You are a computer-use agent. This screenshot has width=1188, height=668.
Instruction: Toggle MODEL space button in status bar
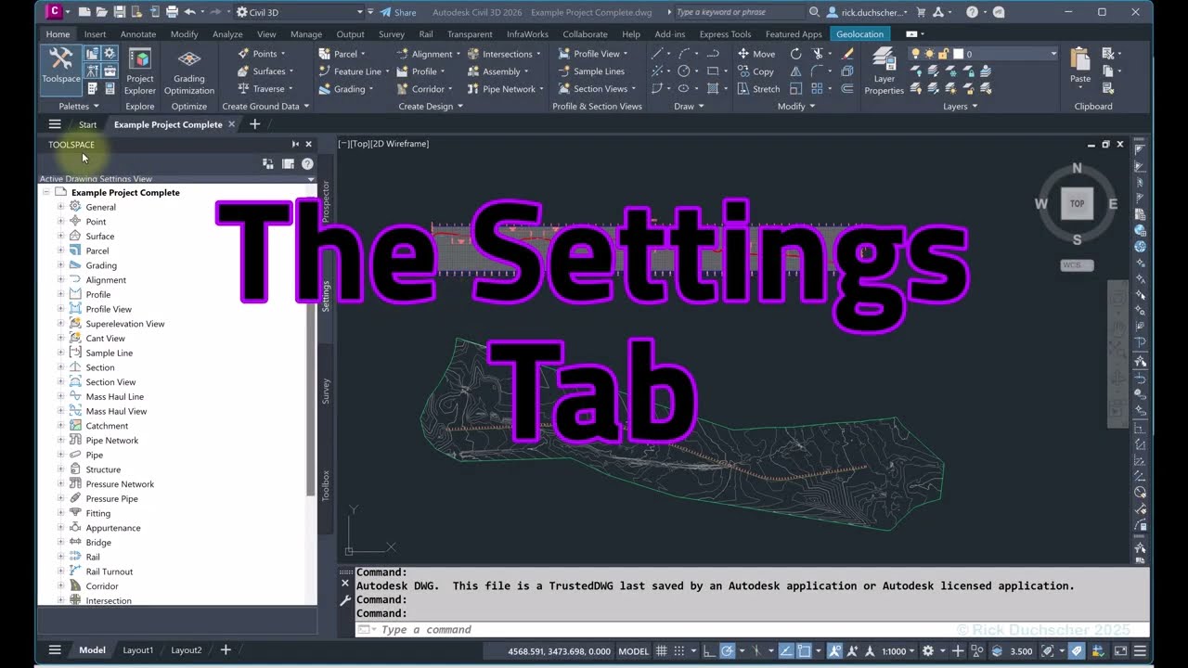click(x=634, y=650)
